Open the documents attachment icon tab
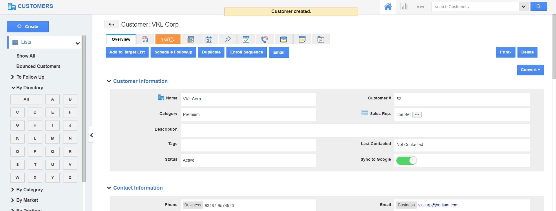This screenshot has height=211, width=556. (x=321, y=39)
